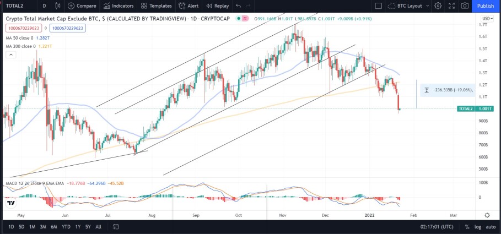This screenshot has width=501, height=234.
Task: Open the Indicators dialog
Action: click(118, 6)
